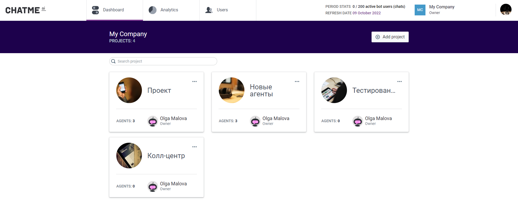518x201 pixels.
Task: Open the Новые агенты thumbnail image
Action: (231, 90)
